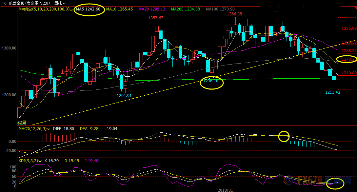
Task: Select the 1288.37 price level label
Action: click(x=349, y=51)
